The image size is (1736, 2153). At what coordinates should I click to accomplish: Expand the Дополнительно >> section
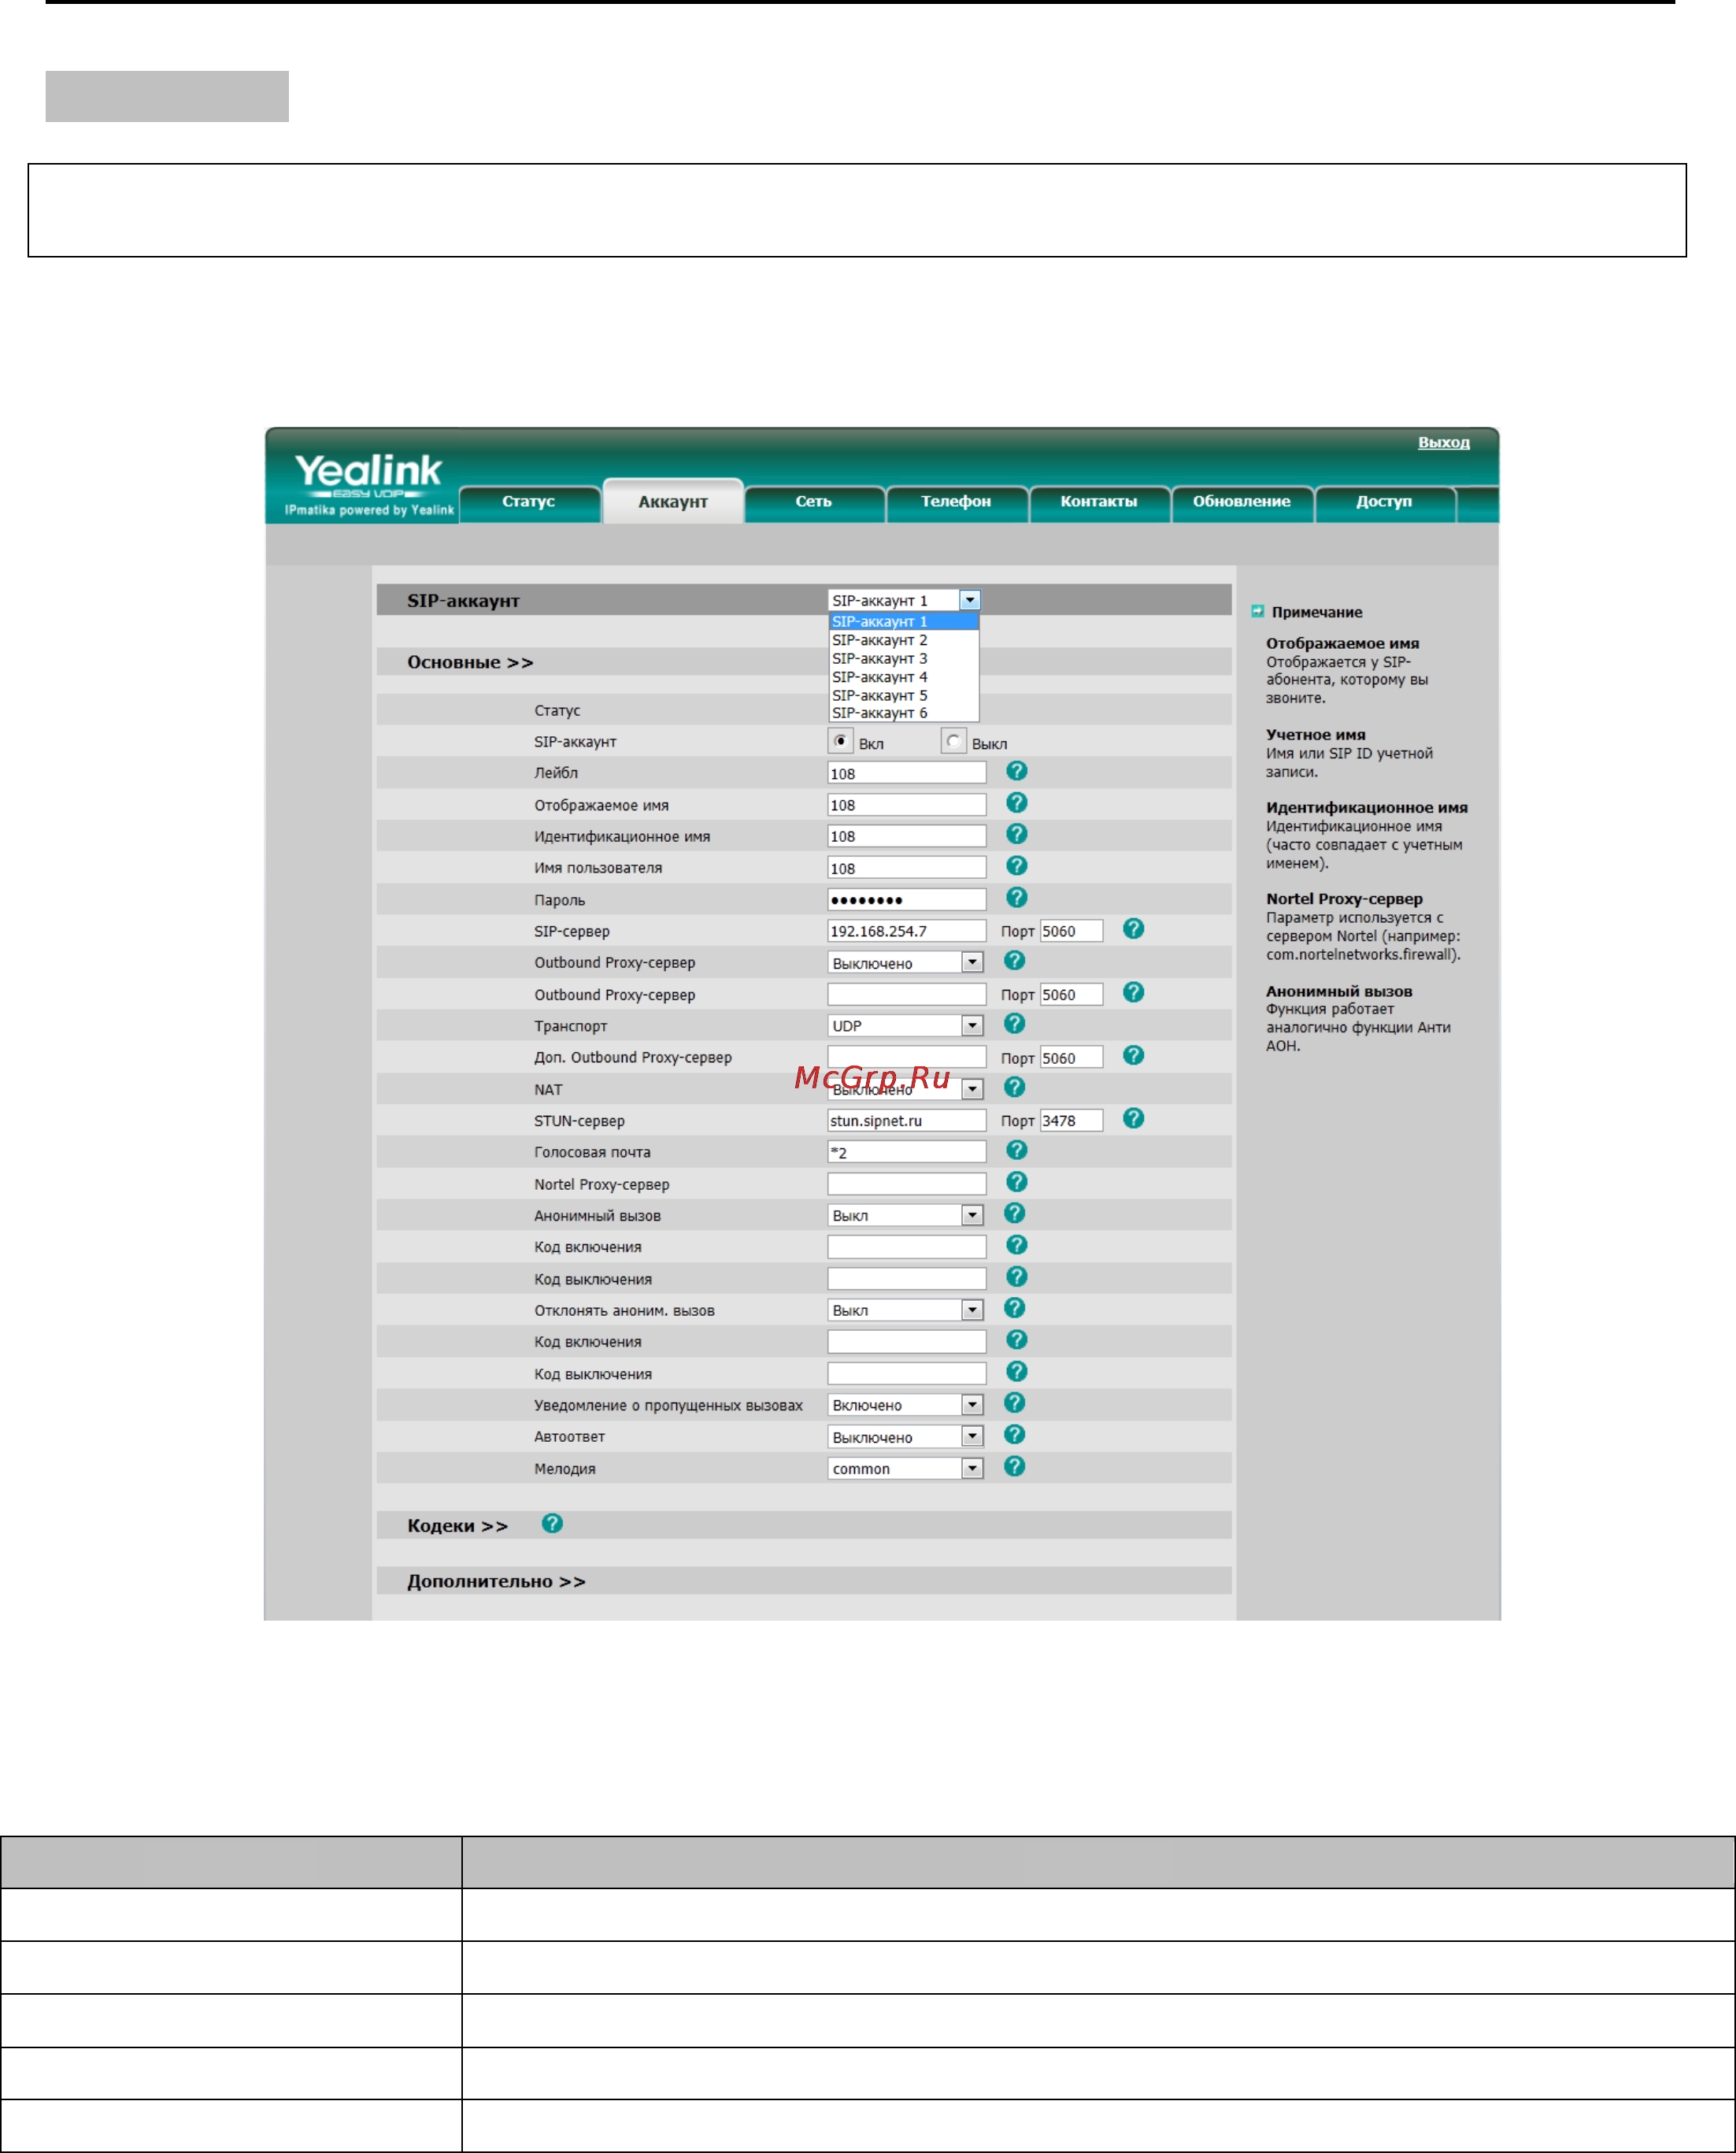tap(496, 1581)
